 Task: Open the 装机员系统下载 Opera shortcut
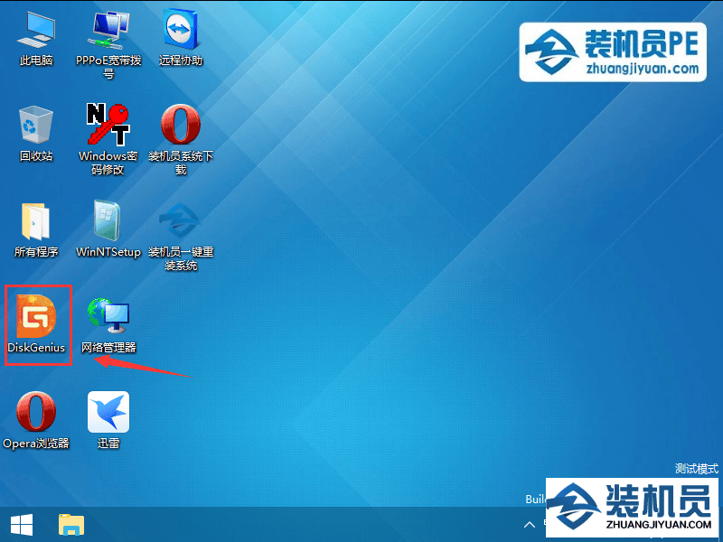180,140
